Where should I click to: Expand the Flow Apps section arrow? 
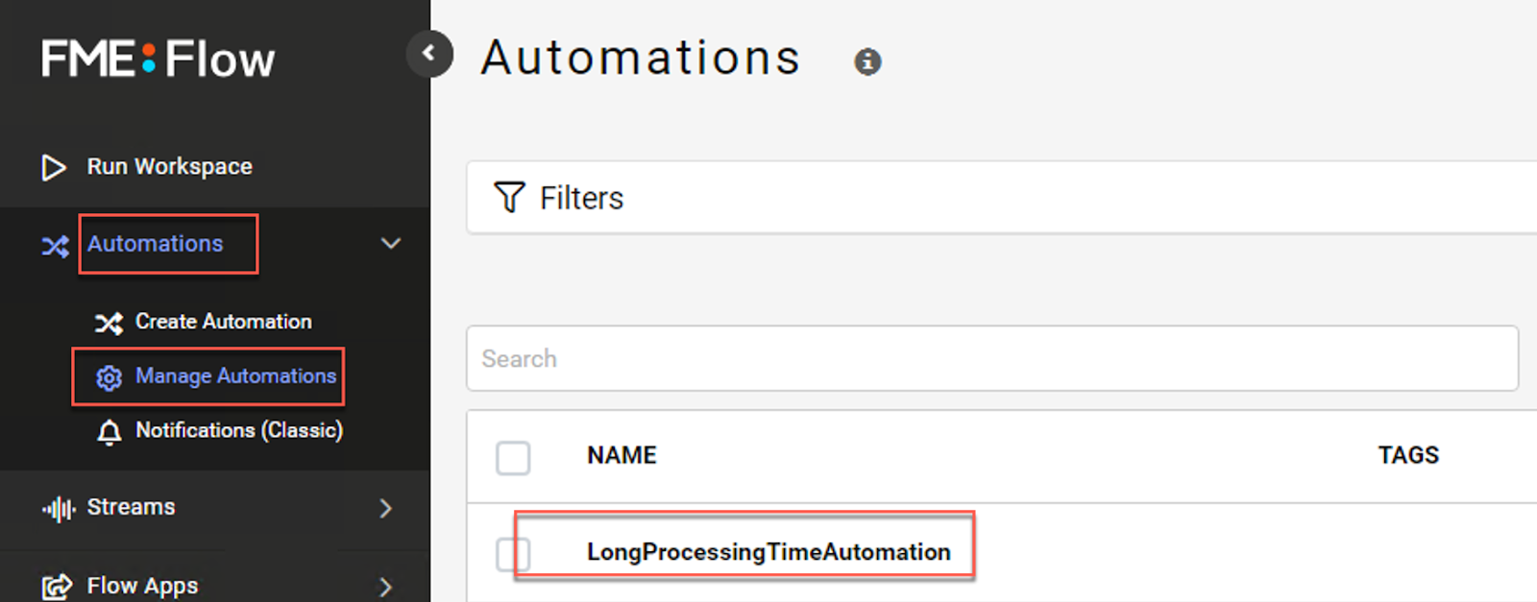(x=385, y=587)
